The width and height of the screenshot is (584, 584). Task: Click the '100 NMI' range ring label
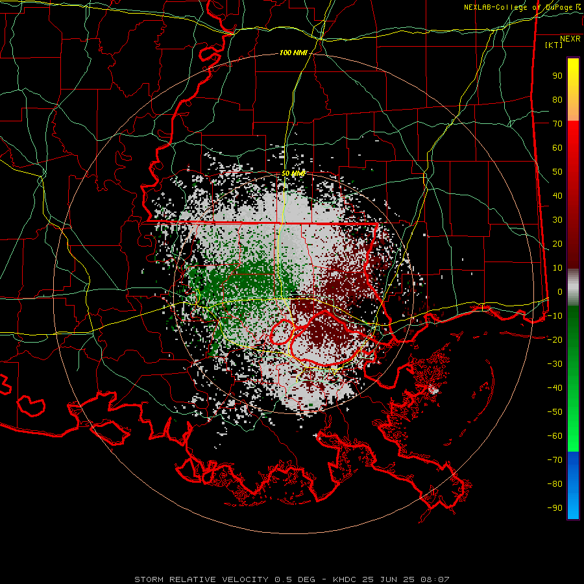pos(293,53)
